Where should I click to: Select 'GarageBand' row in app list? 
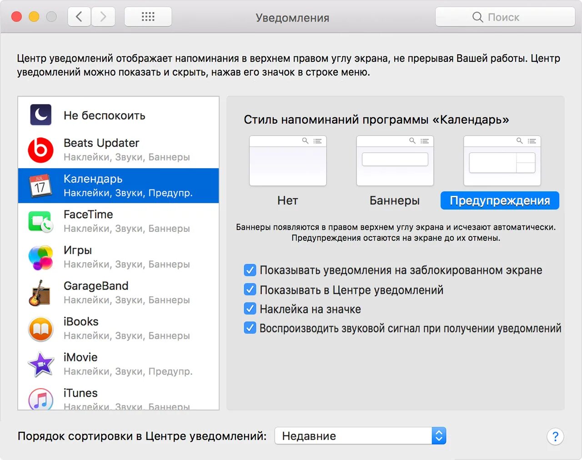click(118, 293)
